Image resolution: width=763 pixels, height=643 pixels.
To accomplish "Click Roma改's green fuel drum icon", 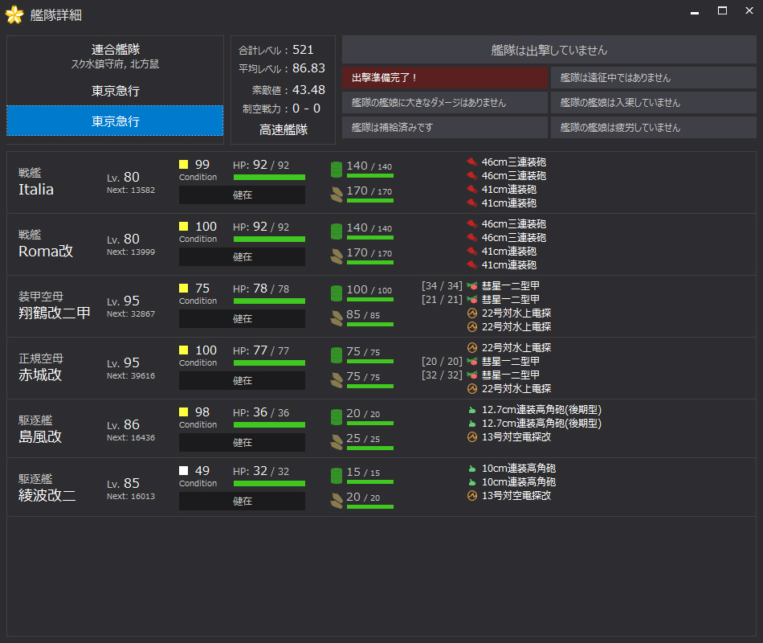I will pyautogui.click(x=337, y=231).
